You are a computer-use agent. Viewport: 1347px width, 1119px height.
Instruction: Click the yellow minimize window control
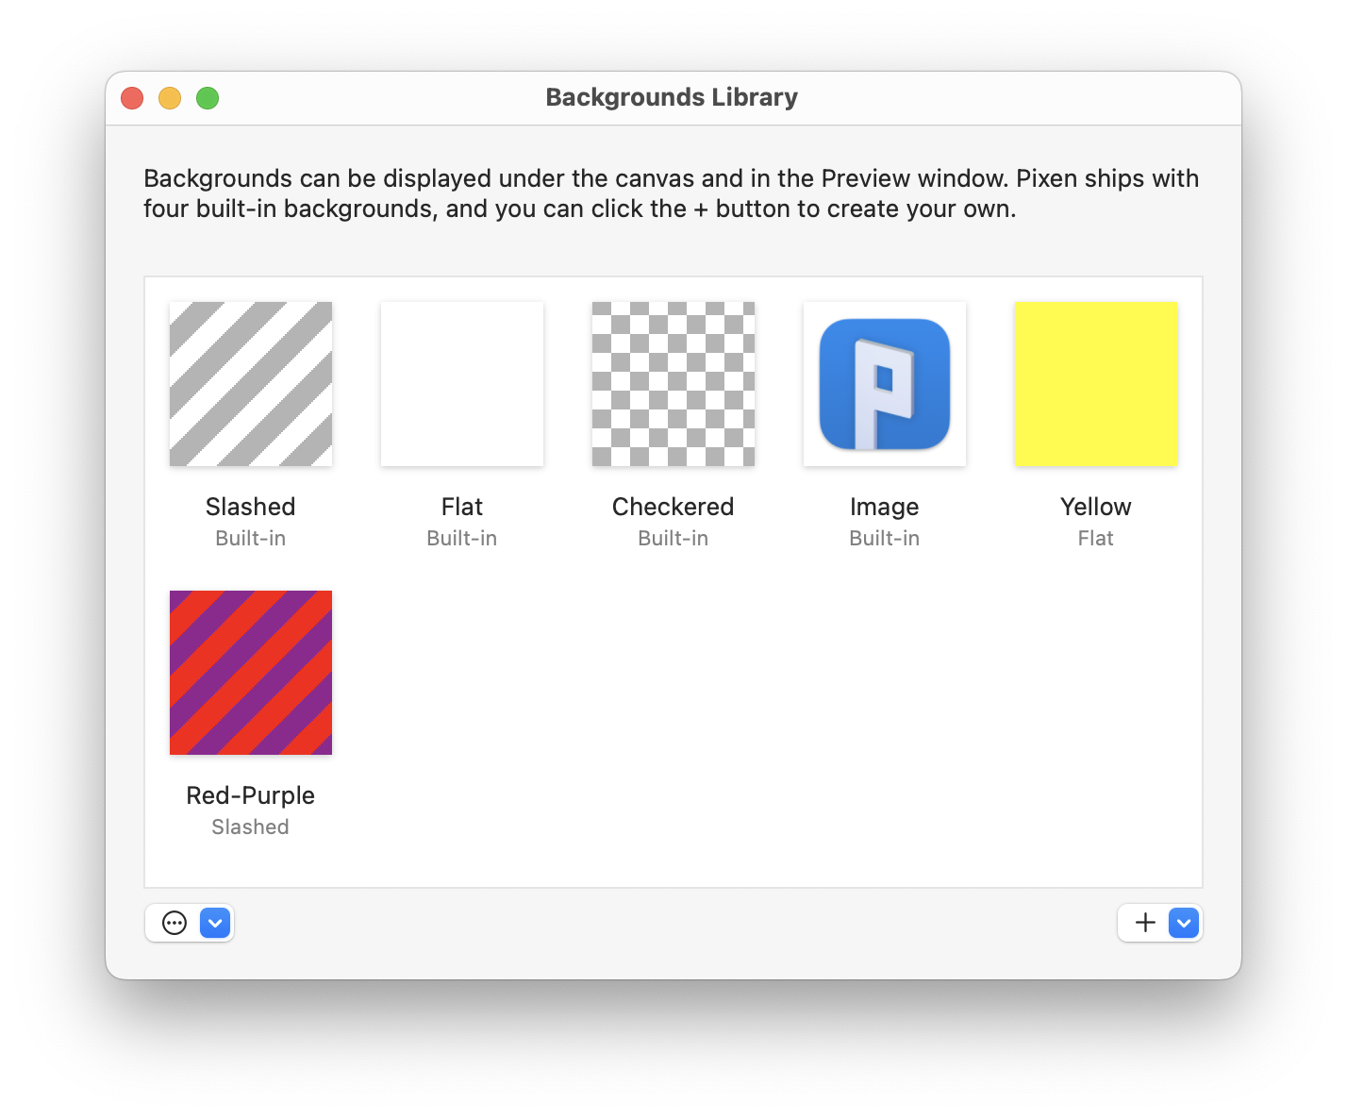(x=170, y=97)
